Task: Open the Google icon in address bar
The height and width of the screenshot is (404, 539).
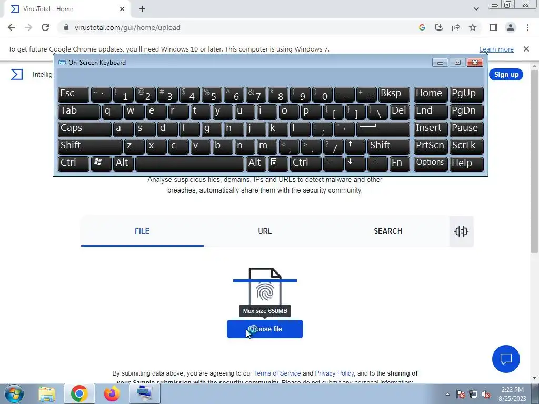Action: [x=422, y=27]
